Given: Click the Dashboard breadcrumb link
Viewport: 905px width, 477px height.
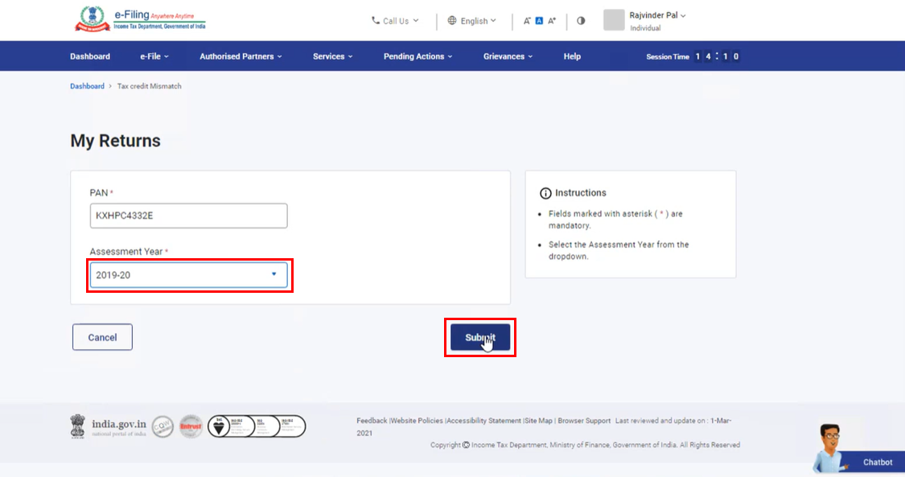Looking at the screenshot, I should (x=87, y=86).
